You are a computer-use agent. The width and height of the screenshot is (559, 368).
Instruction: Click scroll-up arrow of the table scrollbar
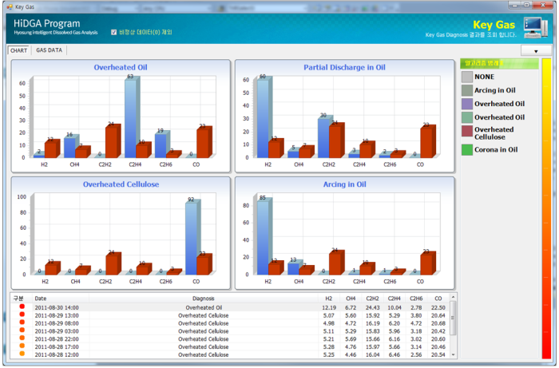point(453,297)
